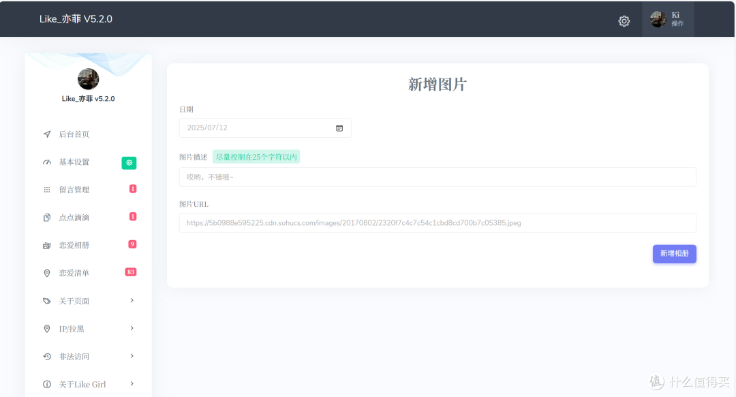This screenshot has width=736, height=397.
Task: Click the 恋爱相册 photo album icon
Action: click(47, 246)
